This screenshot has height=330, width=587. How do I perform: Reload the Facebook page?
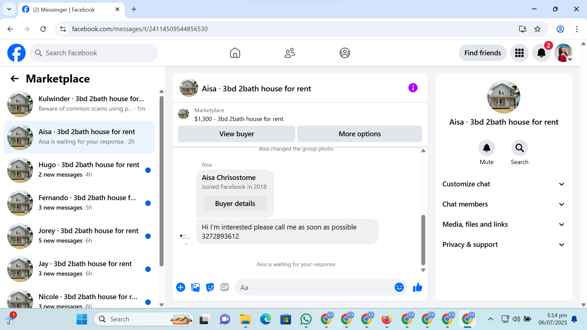[x=43, y=29]
